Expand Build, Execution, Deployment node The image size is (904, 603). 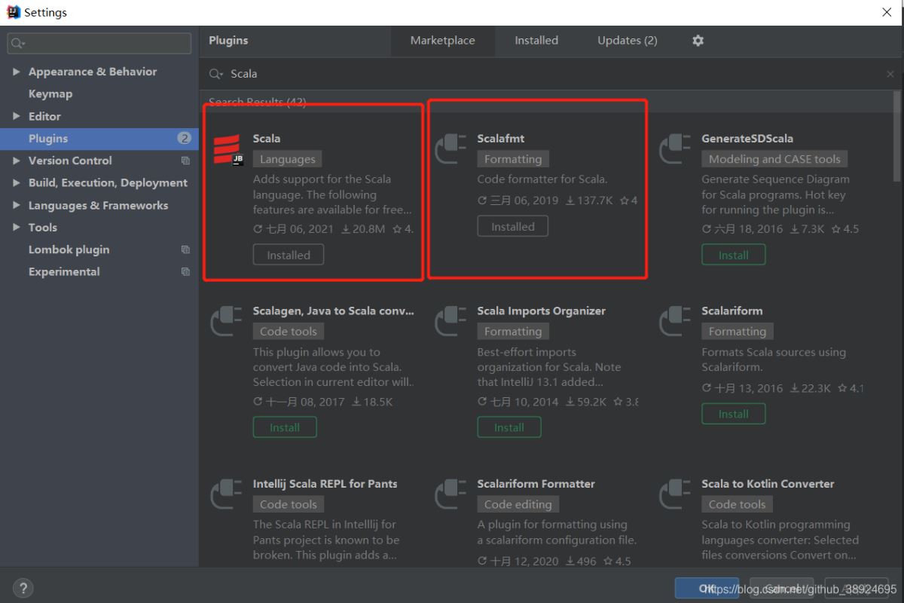pos(17,182)
